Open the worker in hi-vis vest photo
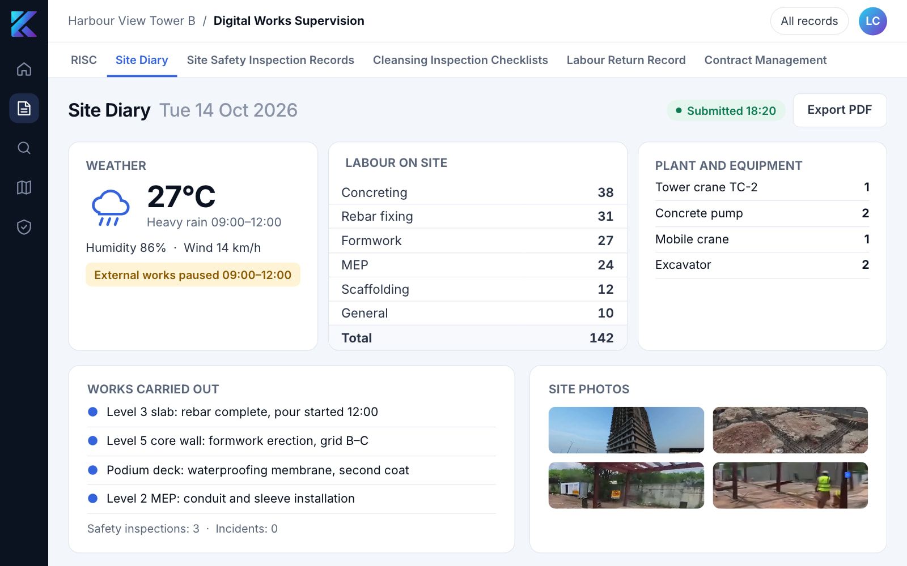Screen dimensions: 907x566 click(790, 485)
